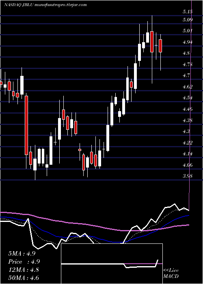203x284 pixels.
Task: Click the 4.78 price axis label
Action: pyautogui.click(x=188, y=64)
